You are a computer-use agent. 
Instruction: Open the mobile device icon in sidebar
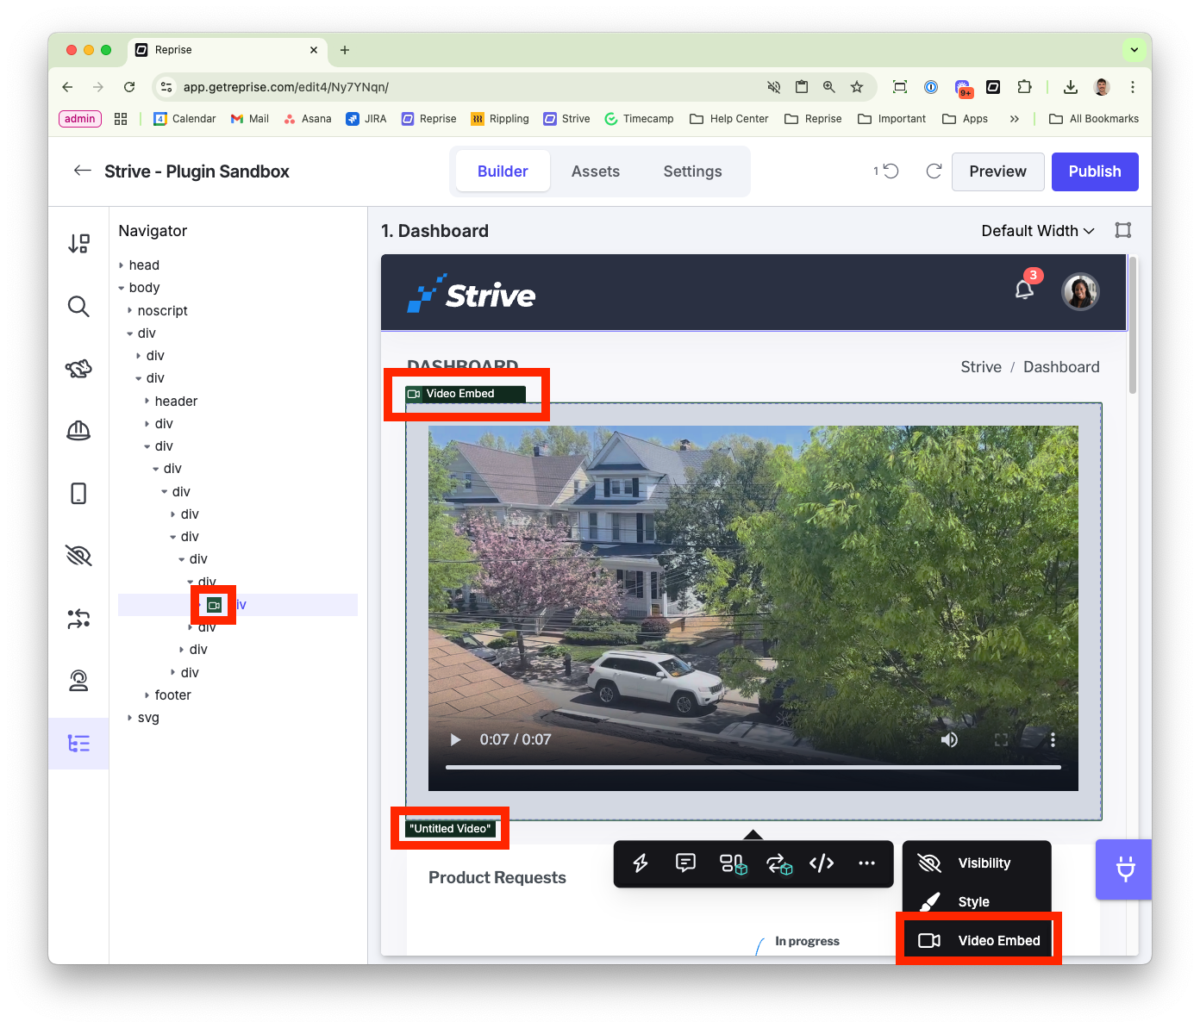pyautogui.click(x=78, y=493)
